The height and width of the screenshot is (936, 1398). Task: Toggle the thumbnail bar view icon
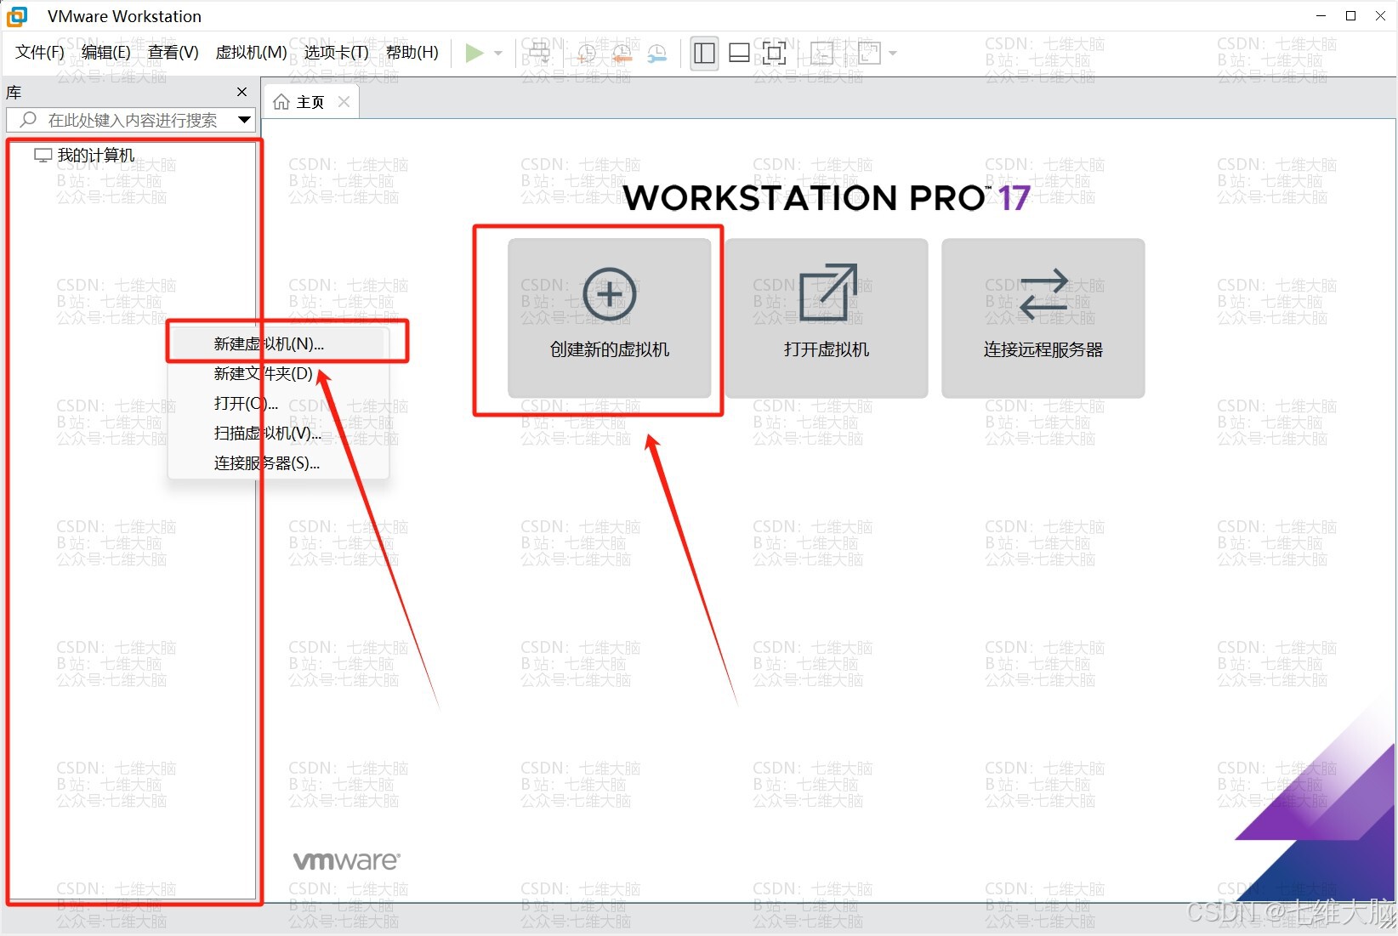pyautogui.click(x=739, y=53)
